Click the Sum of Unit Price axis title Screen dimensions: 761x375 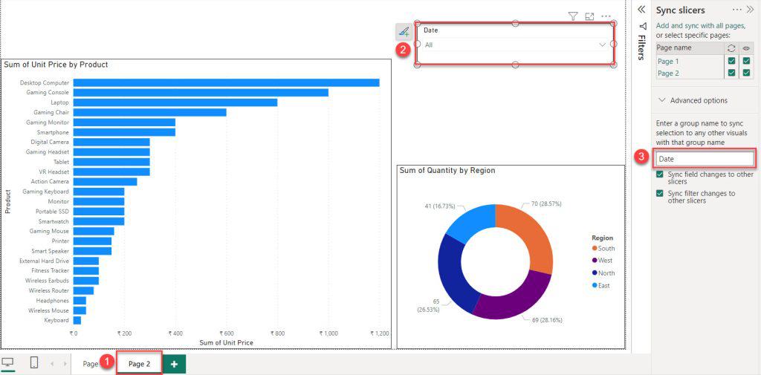(x=226, y=342)
